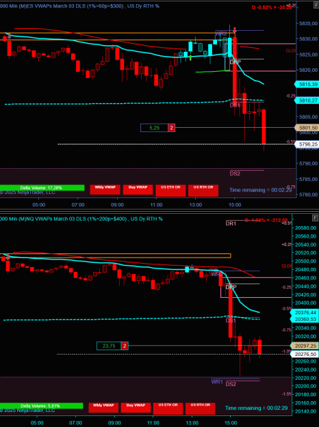The height and width of the screenshot is (427, 319).
Task: Click US ETH OR button in NQ chart
Action: pyautogui.click(x=168, y=409)
